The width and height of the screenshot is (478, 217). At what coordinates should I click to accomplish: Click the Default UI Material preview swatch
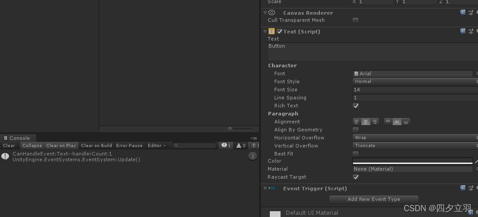point(275,214)
